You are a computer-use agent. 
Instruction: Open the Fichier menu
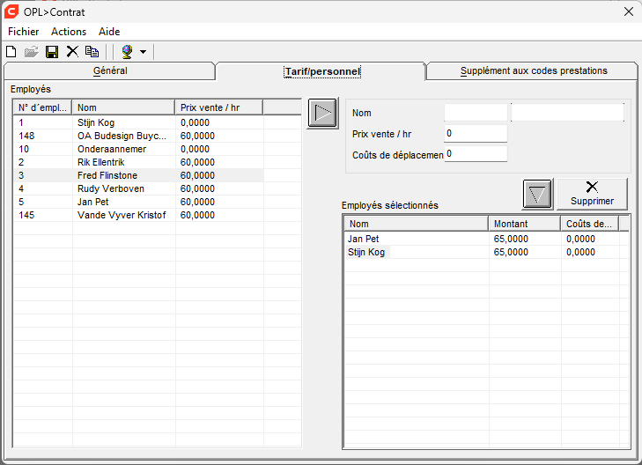point(24,32)
